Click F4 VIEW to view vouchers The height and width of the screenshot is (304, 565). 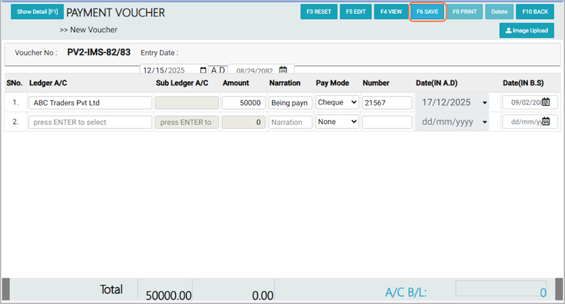(391, 12)
